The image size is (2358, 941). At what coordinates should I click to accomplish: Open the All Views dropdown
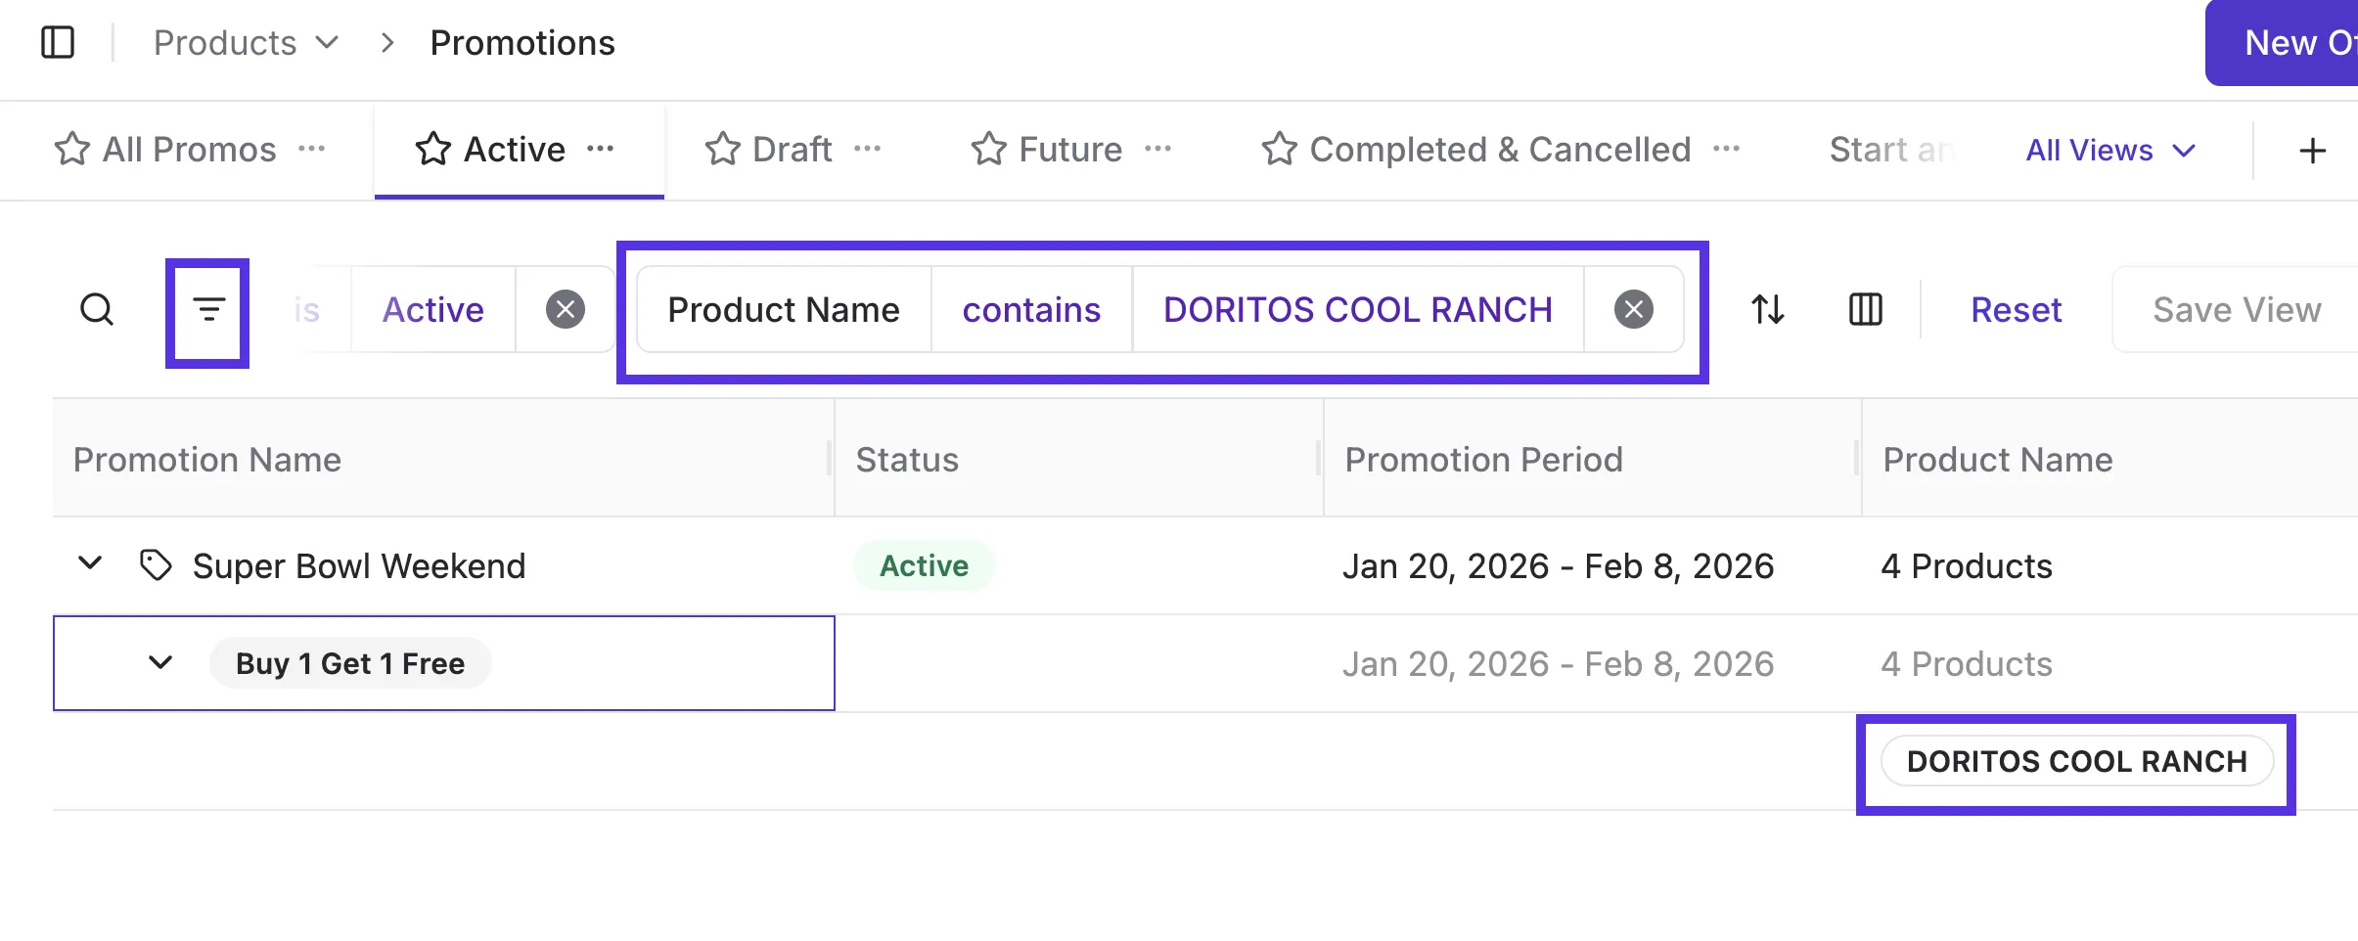pyautogui.click(x=2110, y=151)
